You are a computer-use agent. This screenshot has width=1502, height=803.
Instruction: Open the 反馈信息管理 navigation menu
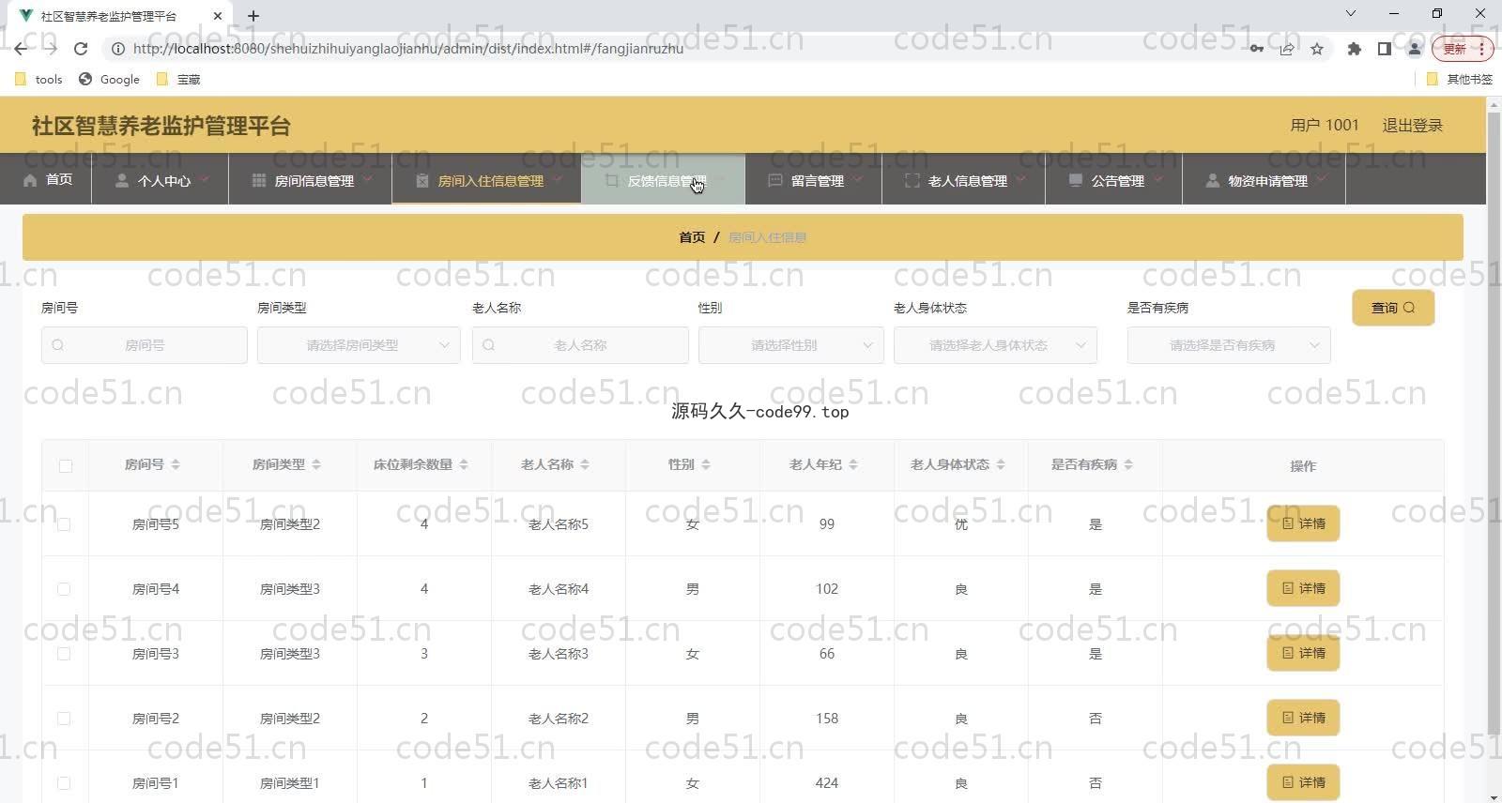coord(664,179)
